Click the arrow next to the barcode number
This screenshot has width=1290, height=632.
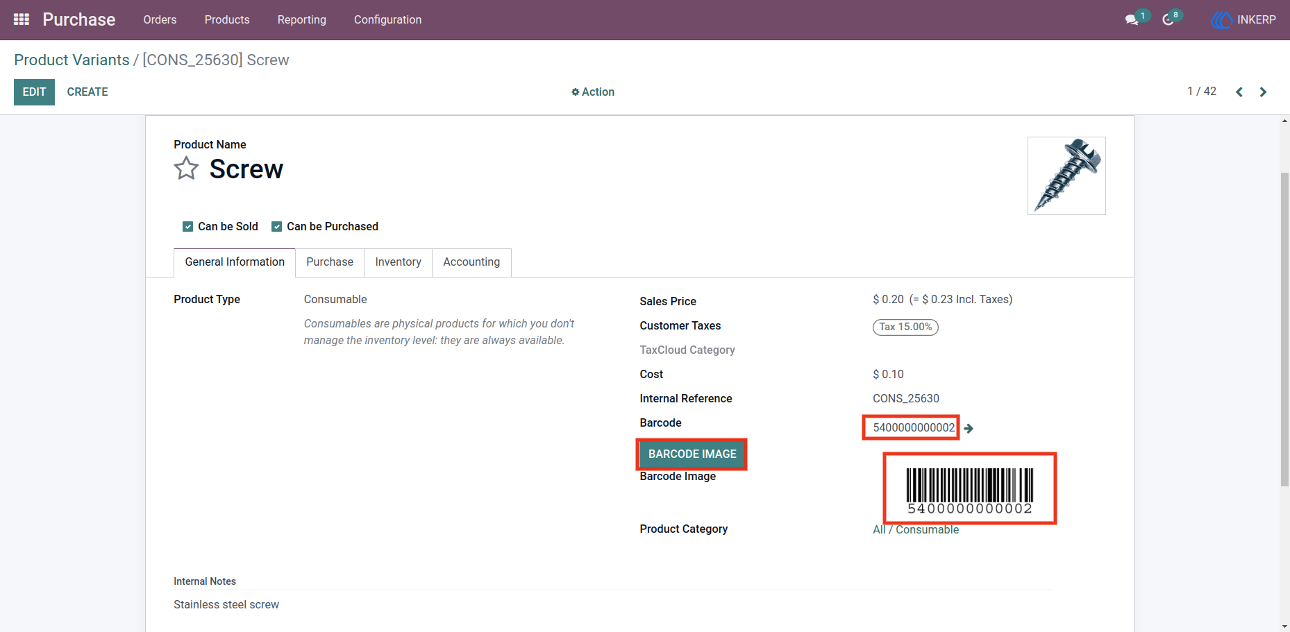tap(969, 428)
